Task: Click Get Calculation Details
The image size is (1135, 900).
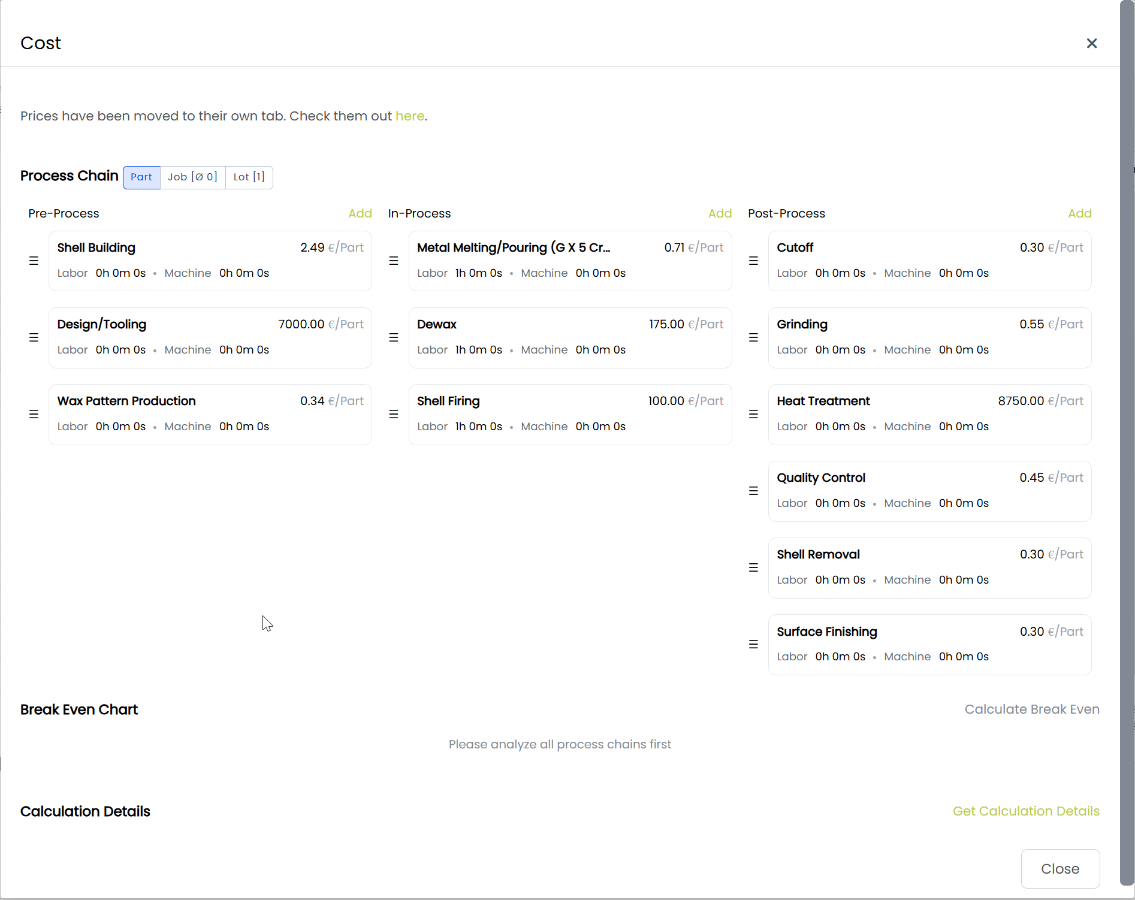Action: pyautogui.click(x=1026, y=811)
